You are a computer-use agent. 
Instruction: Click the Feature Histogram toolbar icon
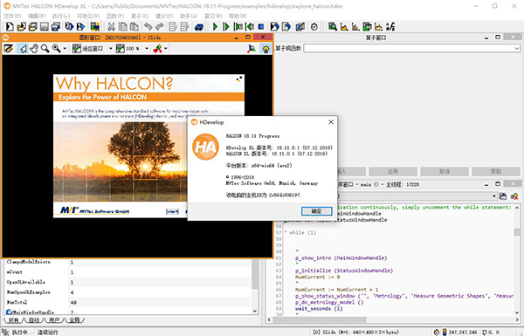(355, 26)
